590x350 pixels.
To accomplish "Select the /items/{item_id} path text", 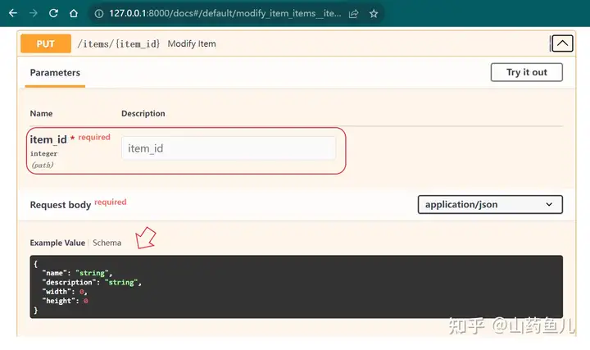I will click(119, 43).
